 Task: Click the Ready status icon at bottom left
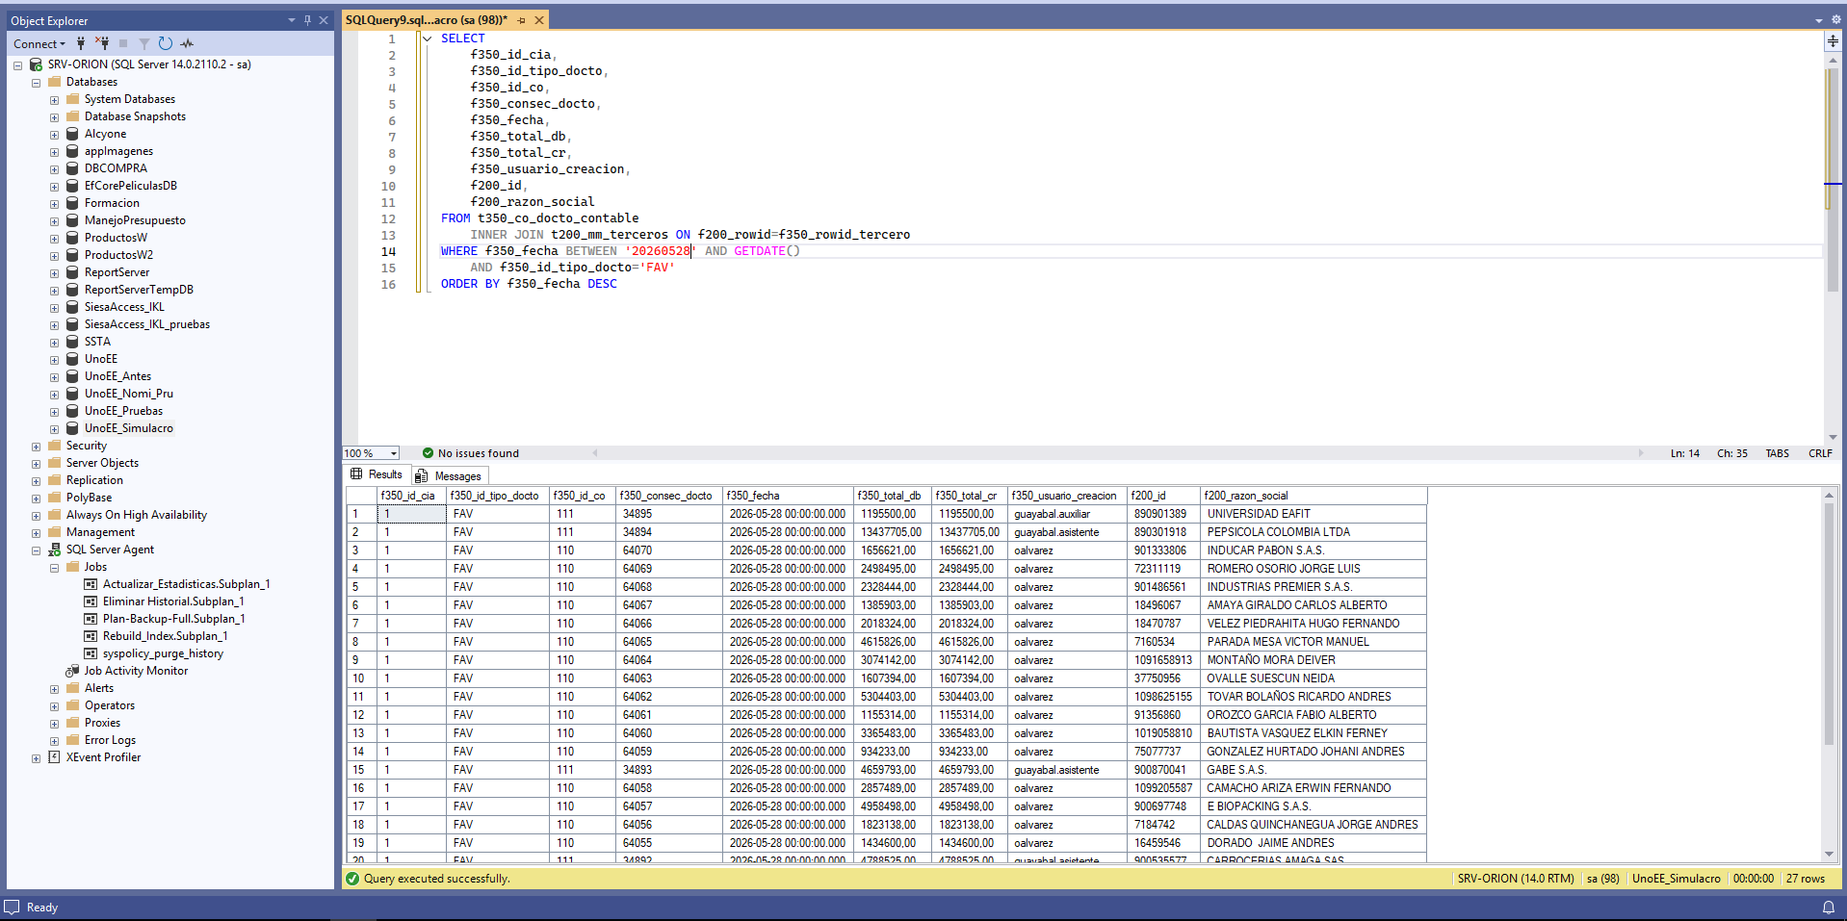tap(12, 908)
